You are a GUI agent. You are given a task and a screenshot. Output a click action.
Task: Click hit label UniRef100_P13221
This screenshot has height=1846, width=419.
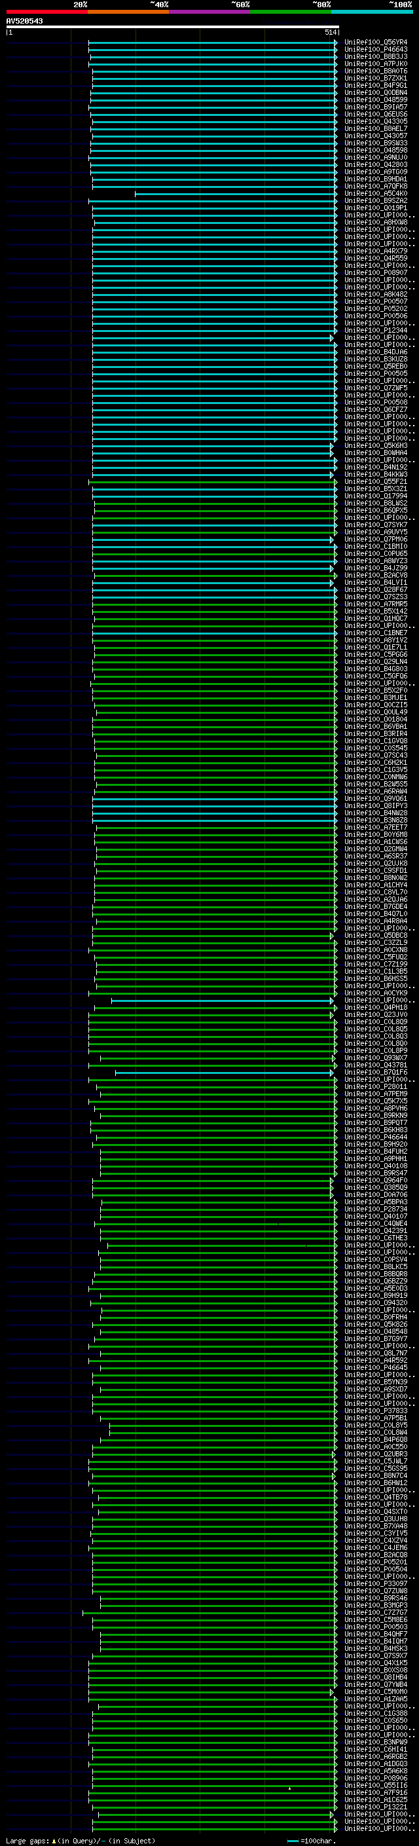(x=376, y=1808)
